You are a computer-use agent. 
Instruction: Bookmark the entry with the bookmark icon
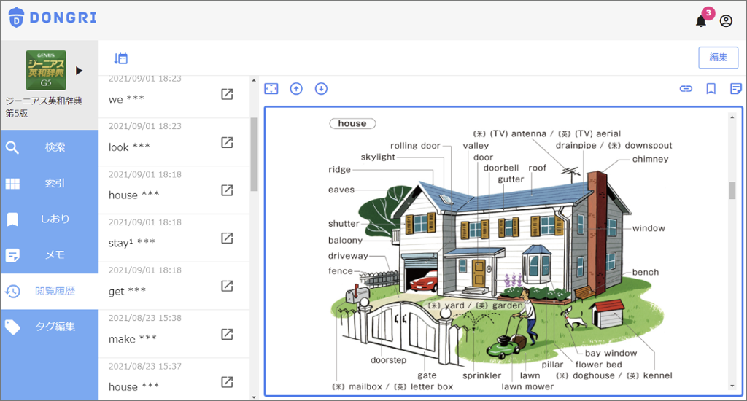point(711,88)
